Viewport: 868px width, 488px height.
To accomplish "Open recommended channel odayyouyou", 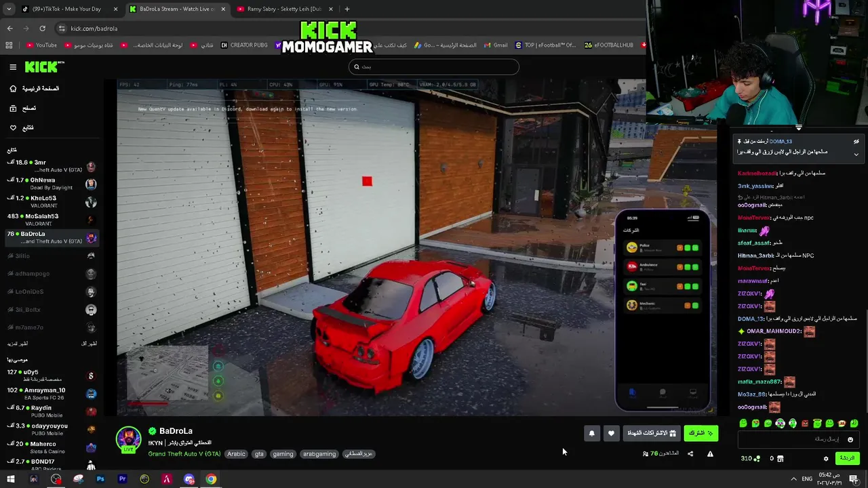I will pos(52,430).
